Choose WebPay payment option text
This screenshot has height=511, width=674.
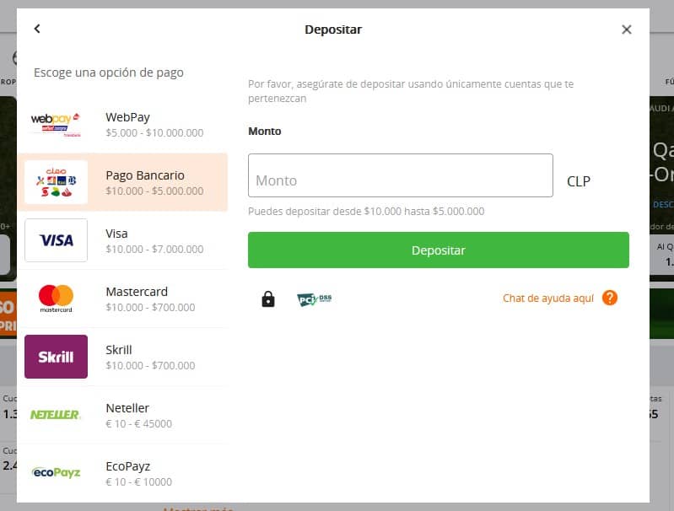click(x=127, y=117)
